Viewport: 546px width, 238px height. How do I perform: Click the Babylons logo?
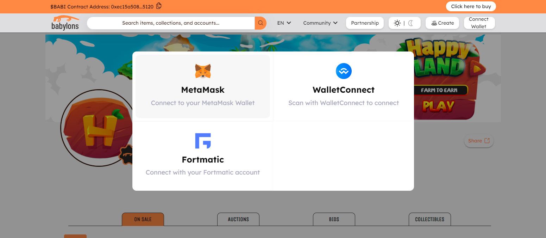click(x=65, y=23)
